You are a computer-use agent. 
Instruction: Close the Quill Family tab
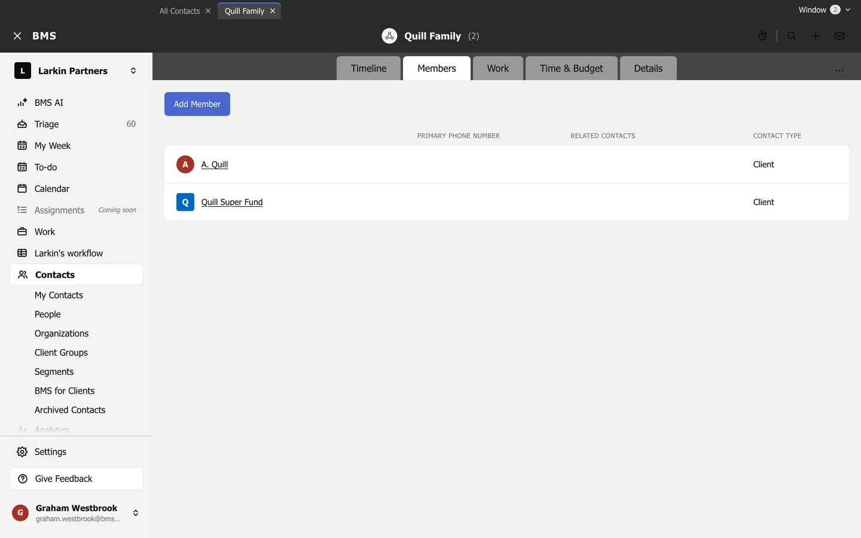[273, 11]
